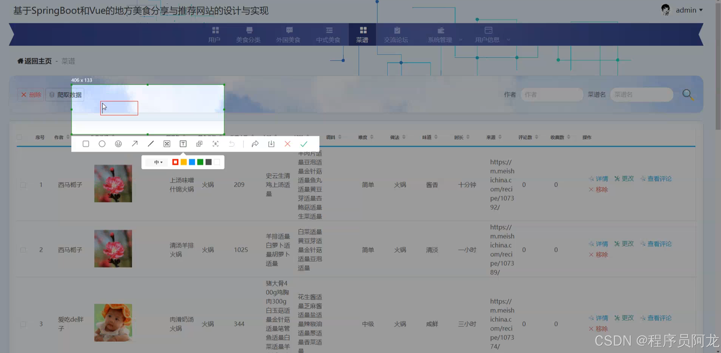Select the ellipse annotation tool
The width and height of the screenshot is (721, 353).
(102, 144)
